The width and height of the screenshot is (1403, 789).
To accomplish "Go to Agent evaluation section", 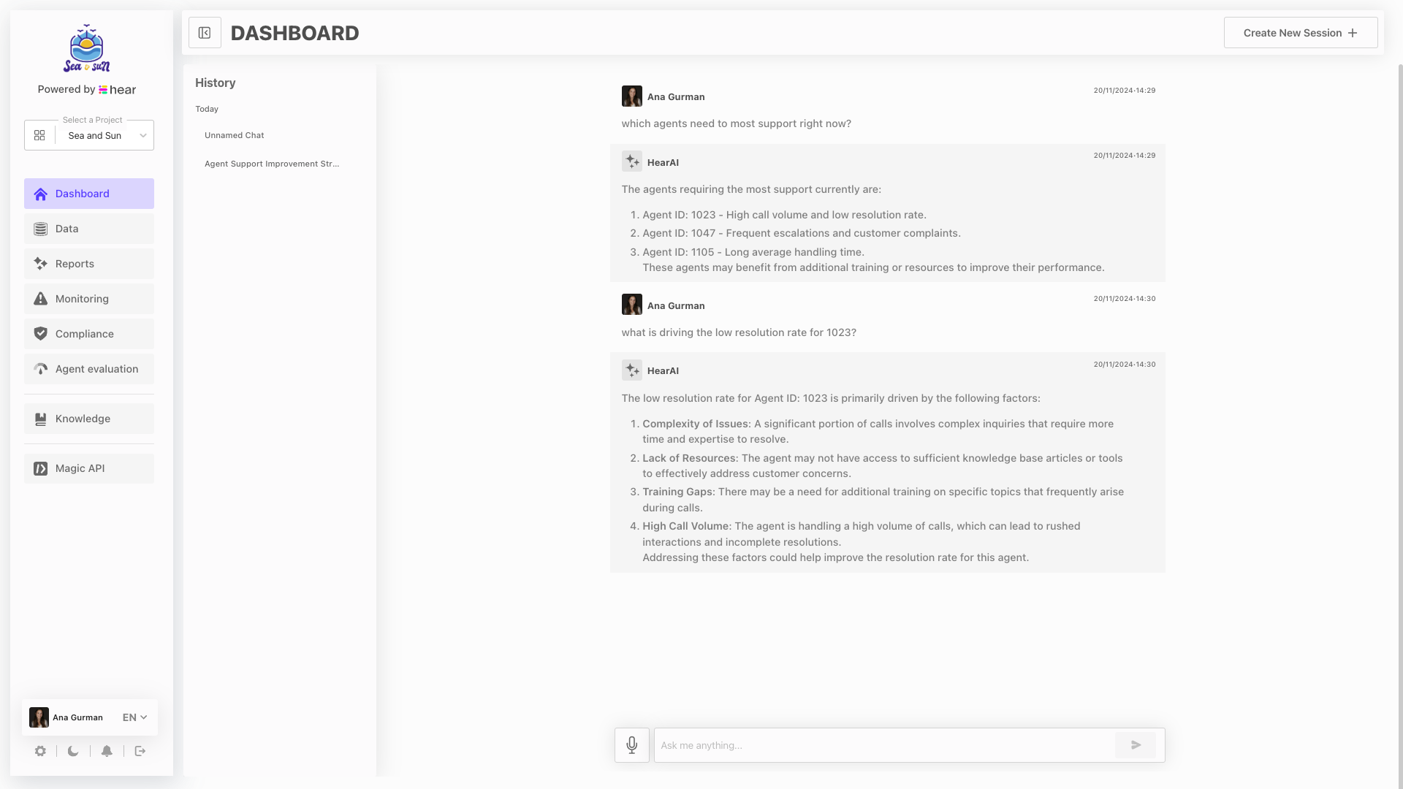I will pyautogui.click(x=89, y=369).
